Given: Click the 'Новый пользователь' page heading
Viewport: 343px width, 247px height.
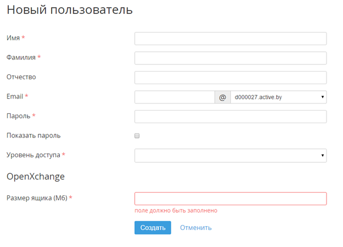Looking at the screenshot, I should coord(69,10).
